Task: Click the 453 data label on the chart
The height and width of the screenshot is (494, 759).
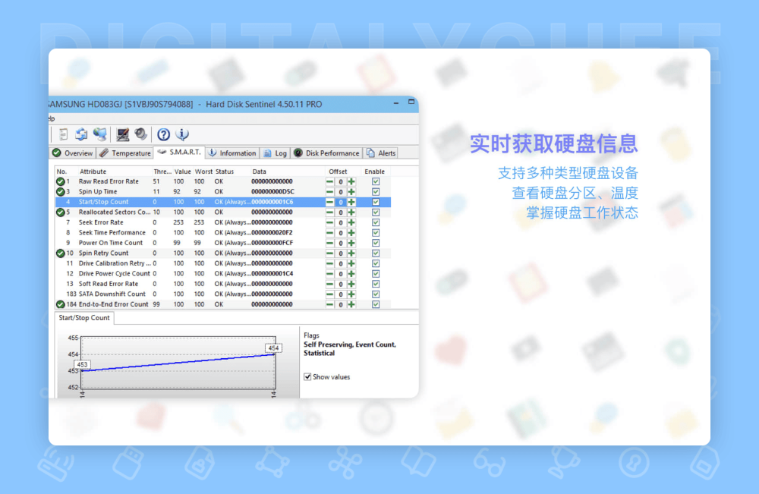Action: tap(82, 364)
